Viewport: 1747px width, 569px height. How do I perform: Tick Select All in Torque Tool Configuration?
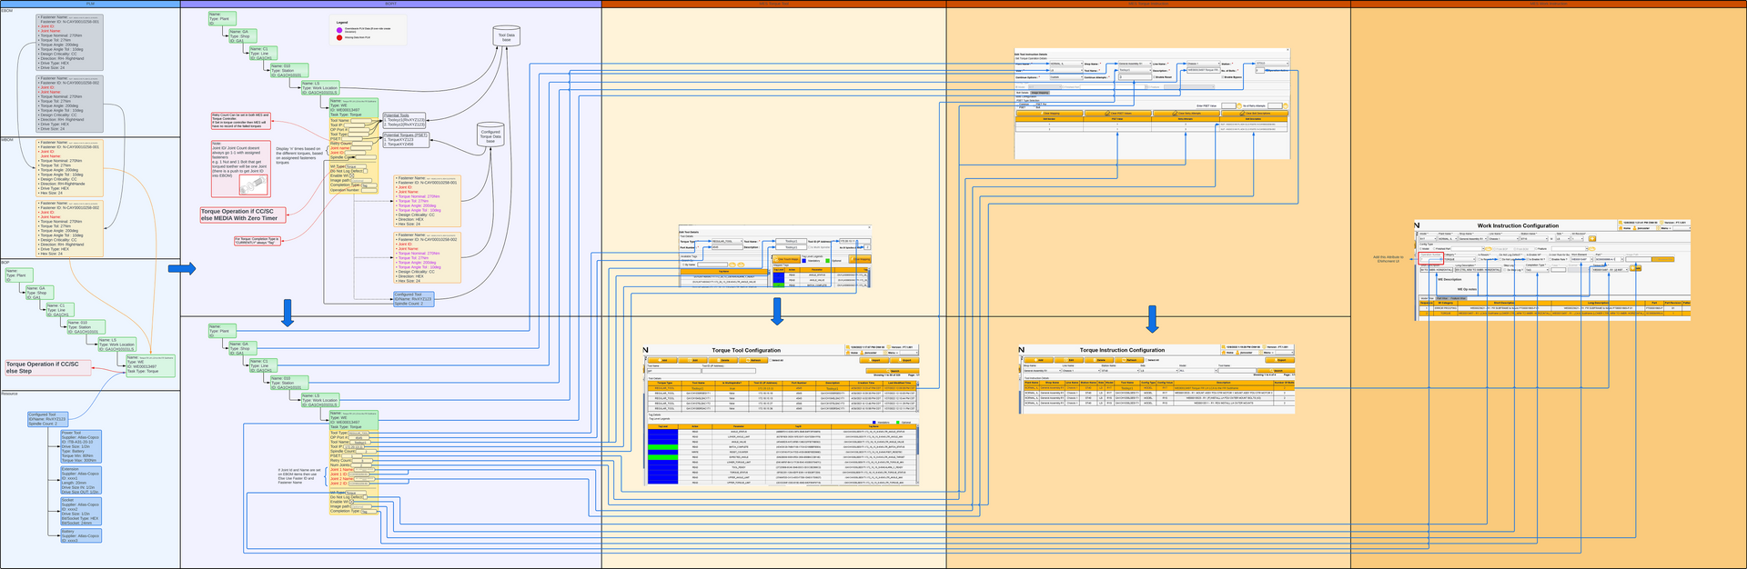click(x=771, y=360)
